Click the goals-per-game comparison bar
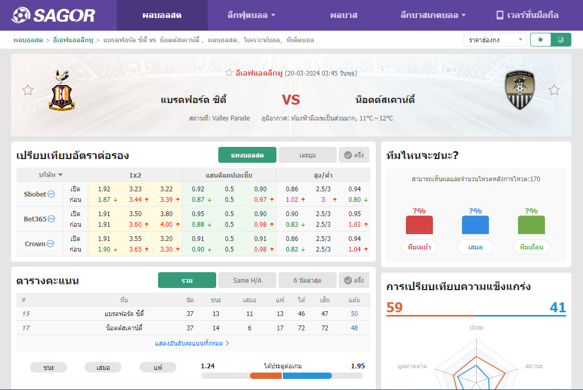This screenshot has height=390, width=583. (x=282, y=376)
